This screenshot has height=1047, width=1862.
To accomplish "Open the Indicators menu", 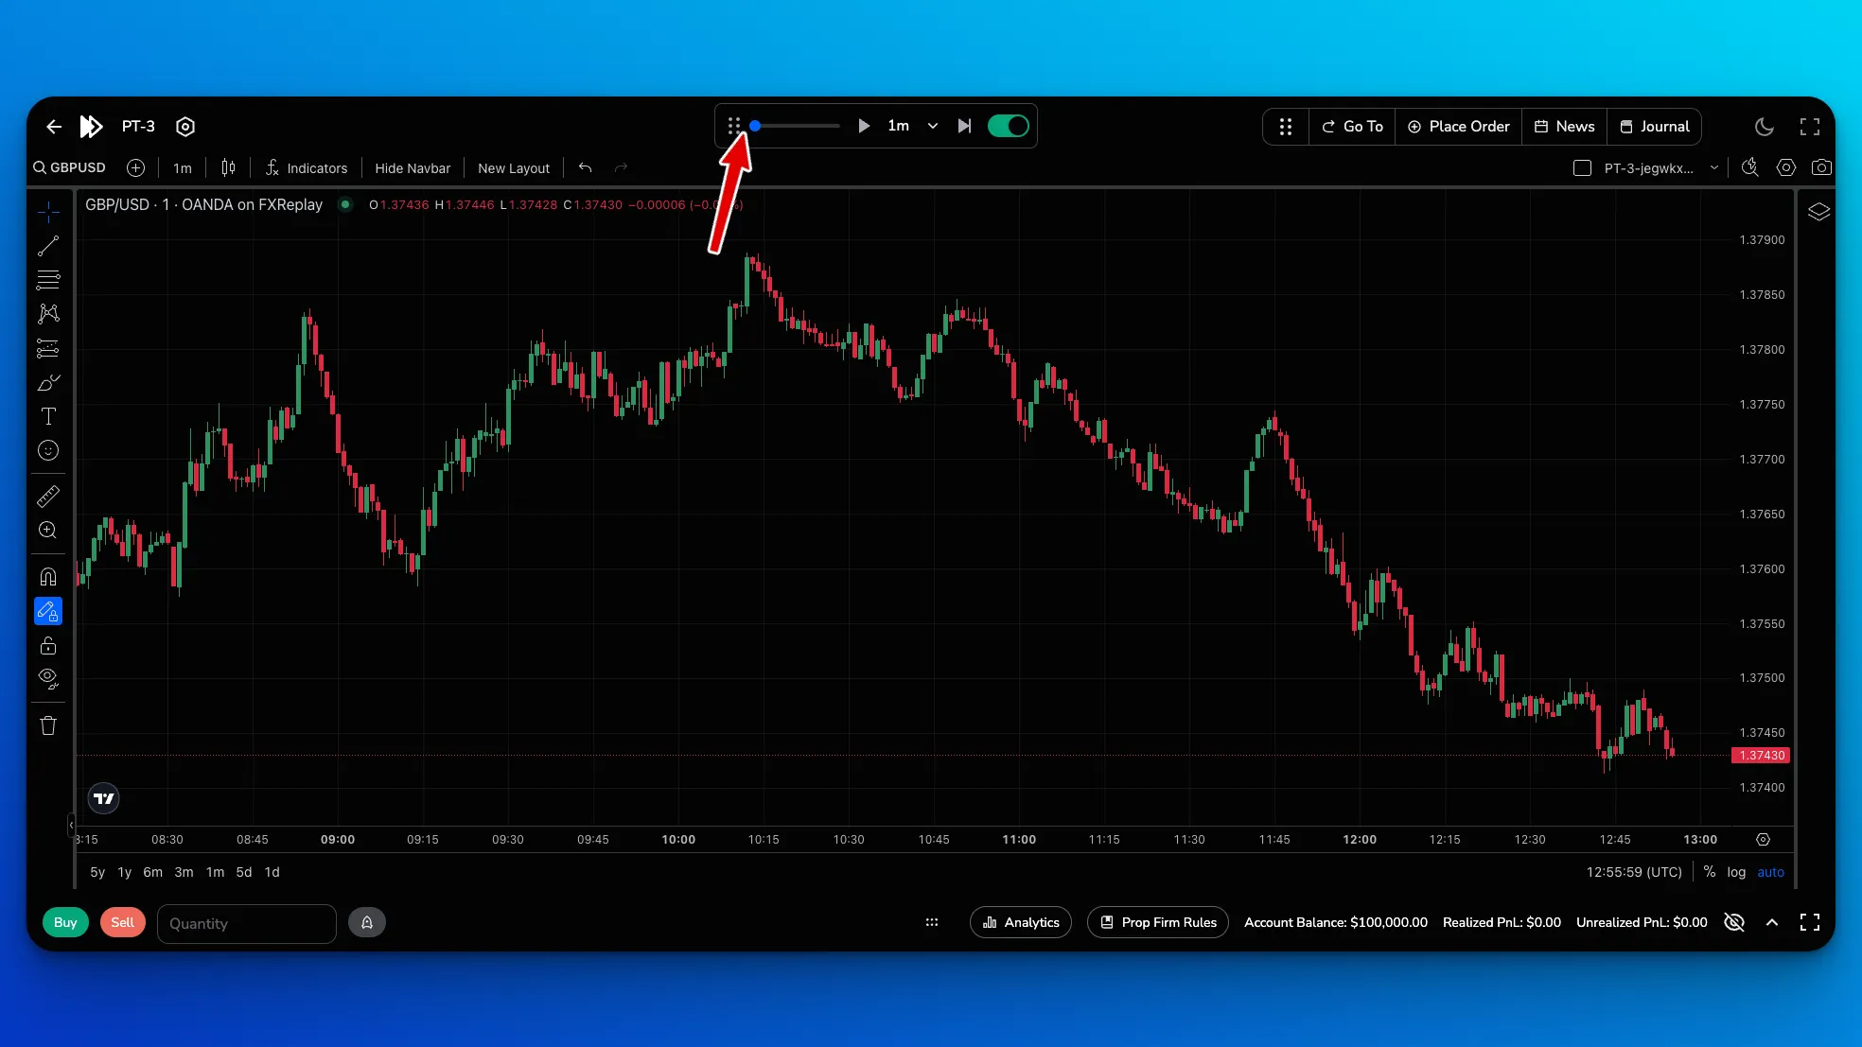I will [307, 167].
